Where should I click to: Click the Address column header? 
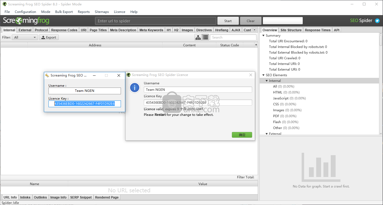coord(95,45)
